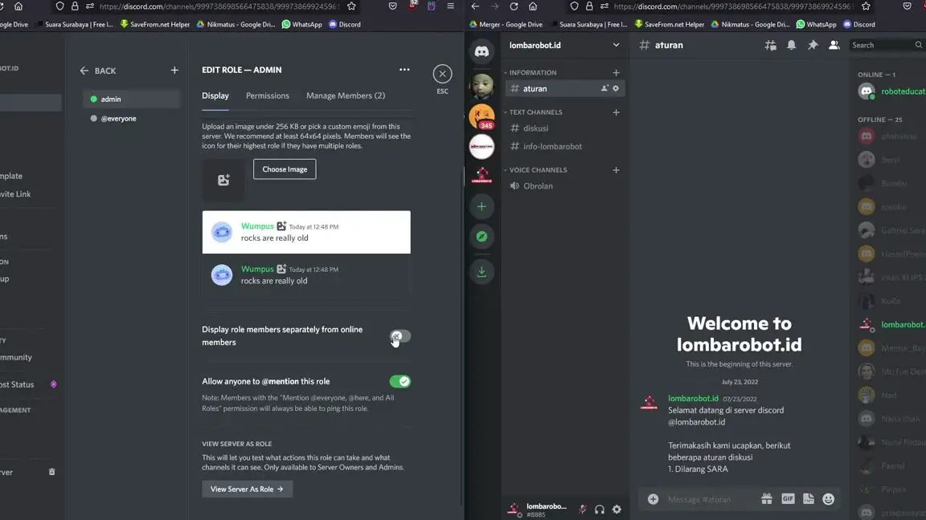Viewport: 926px width, 520px height.
Task: Select the admin role in list
Action: click(131, 99)
